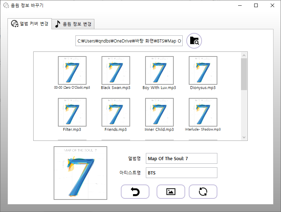Click the Boy With Luv.mp3 file name
Screen dimensions: 281x212
(159, 88)
